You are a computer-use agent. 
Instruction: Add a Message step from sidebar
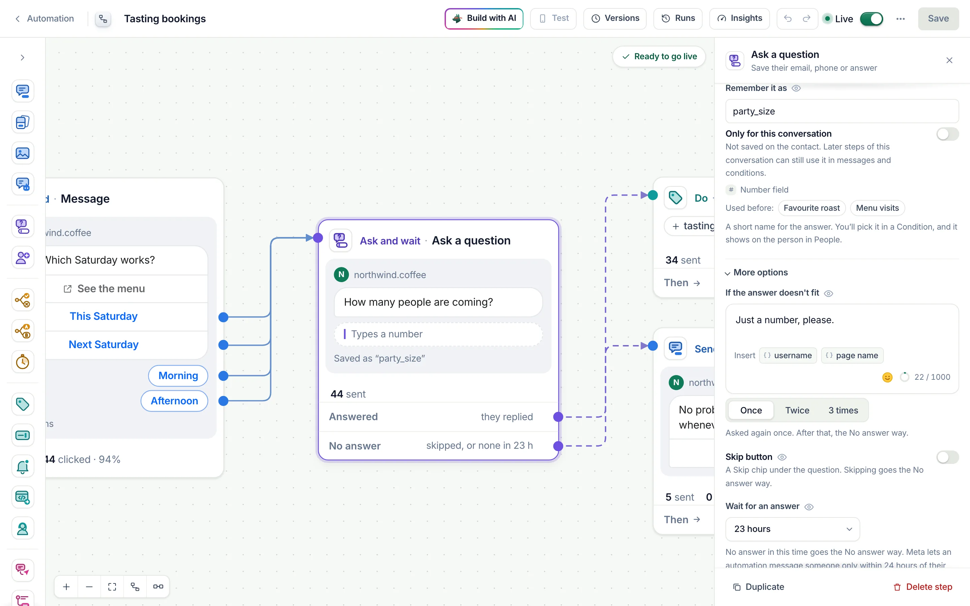(x=23, y=91)
